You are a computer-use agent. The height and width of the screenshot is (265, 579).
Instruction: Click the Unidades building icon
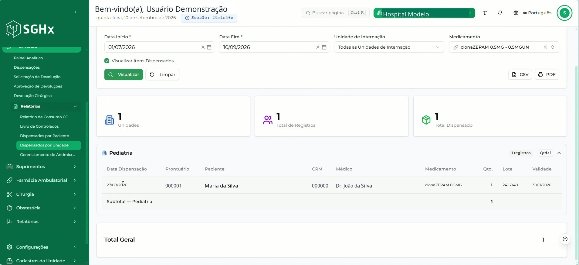(x=109, y=120)
